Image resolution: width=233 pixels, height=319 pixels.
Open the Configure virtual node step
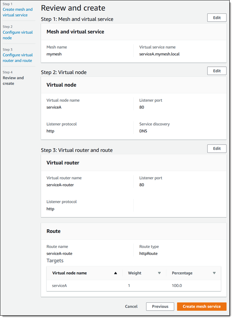tap(18, 35)
